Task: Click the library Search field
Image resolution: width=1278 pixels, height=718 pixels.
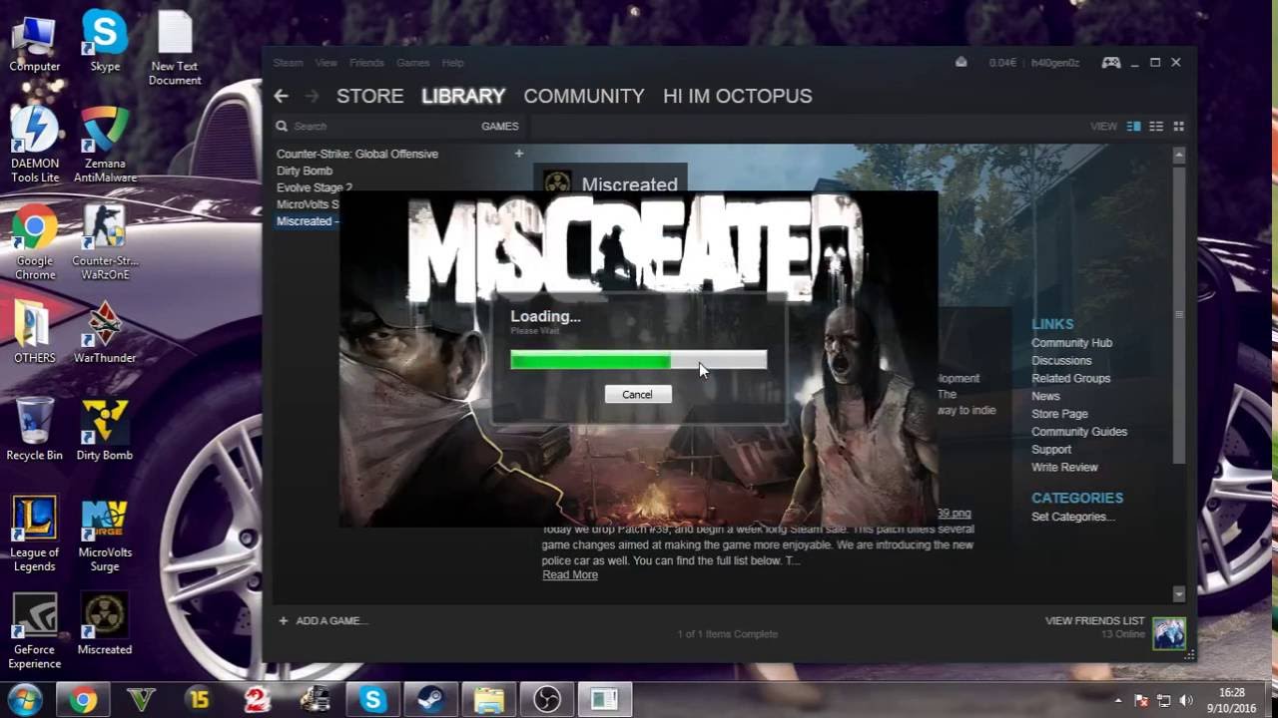Action: [374, 127]
